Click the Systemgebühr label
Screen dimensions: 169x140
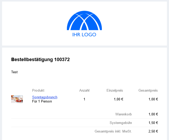[x=121, y=123]
